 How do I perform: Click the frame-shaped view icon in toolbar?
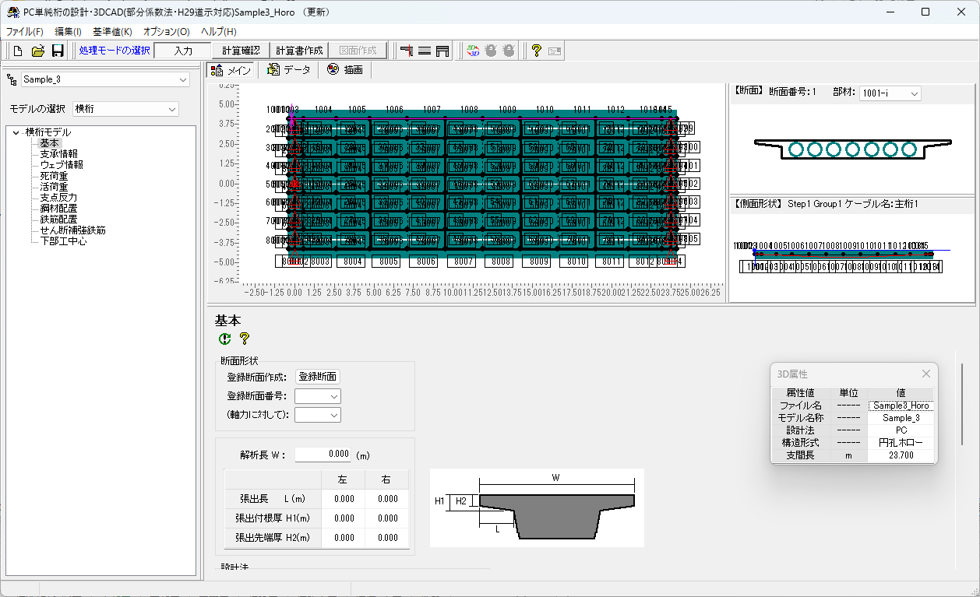tap(442, 51)
